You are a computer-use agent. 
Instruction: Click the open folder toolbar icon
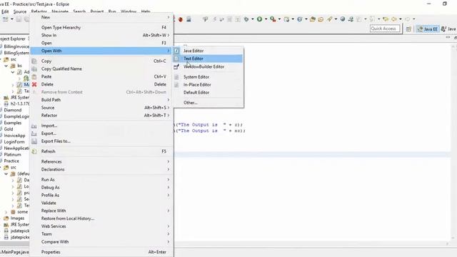tap(313, 19)
